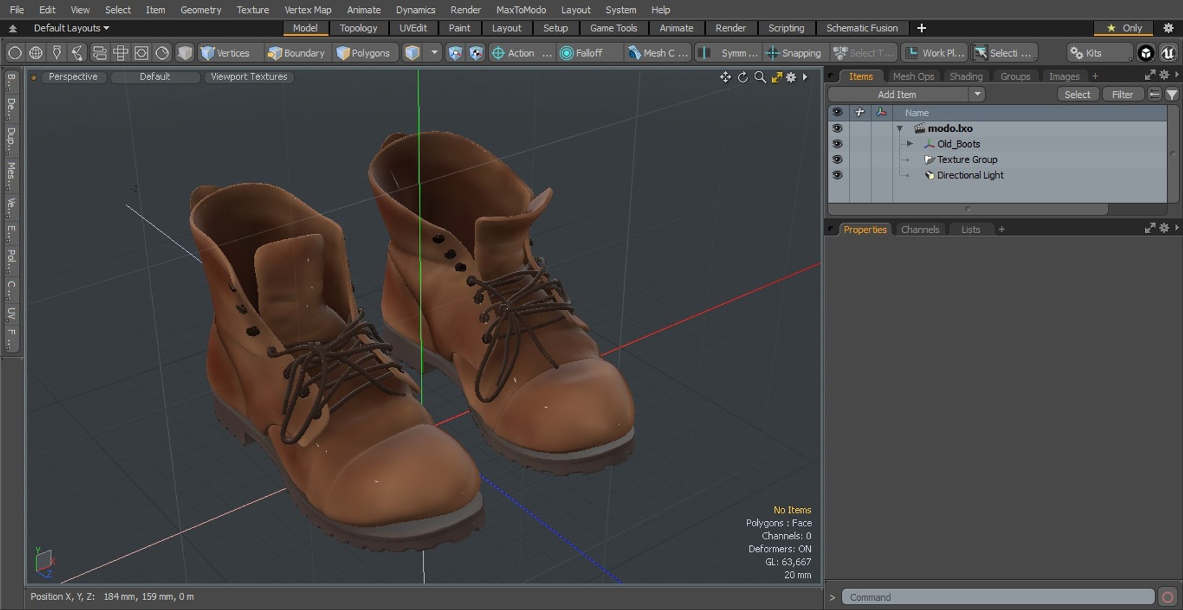Click the globe wireframe icon in toolbar

tap(36, 53)
